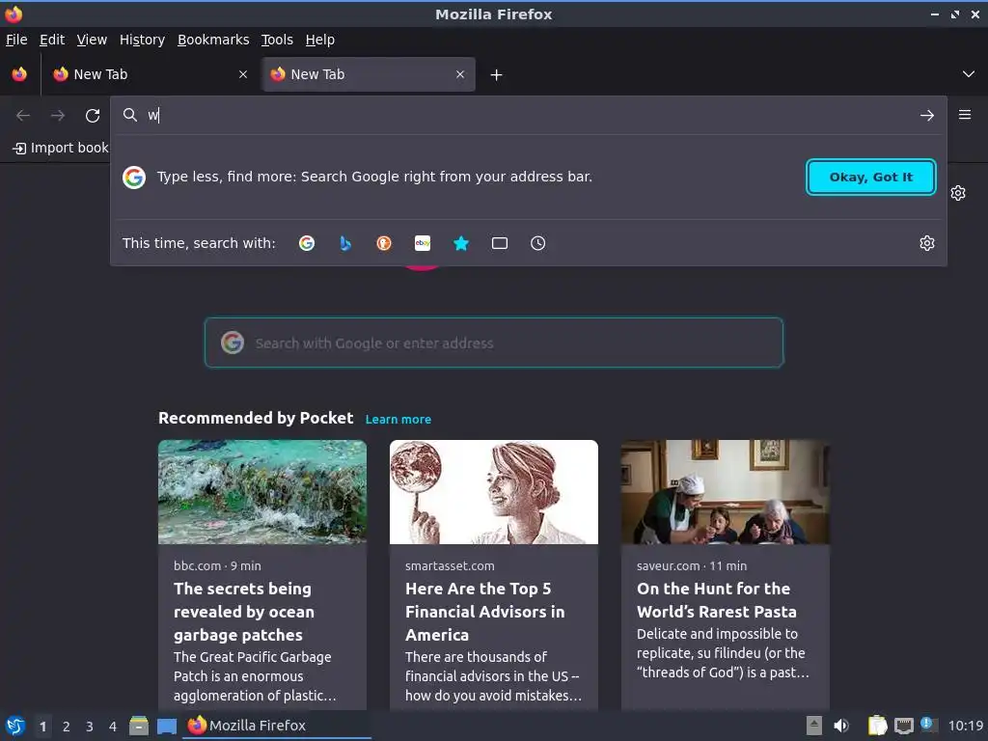Open the desktop start menu icon
Viewport: 988px width, 741px height.
(x=15, y=726)
